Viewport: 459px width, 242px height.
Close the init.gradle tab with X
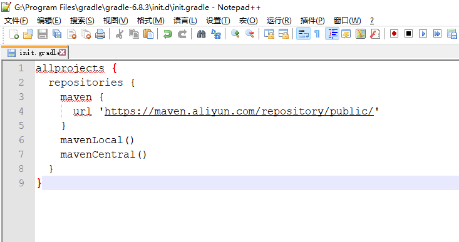(x=63, y=53)
